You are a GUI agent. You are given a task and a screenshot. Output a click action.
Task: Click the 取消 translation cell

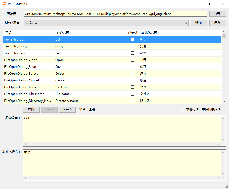(x=180, y=80)
